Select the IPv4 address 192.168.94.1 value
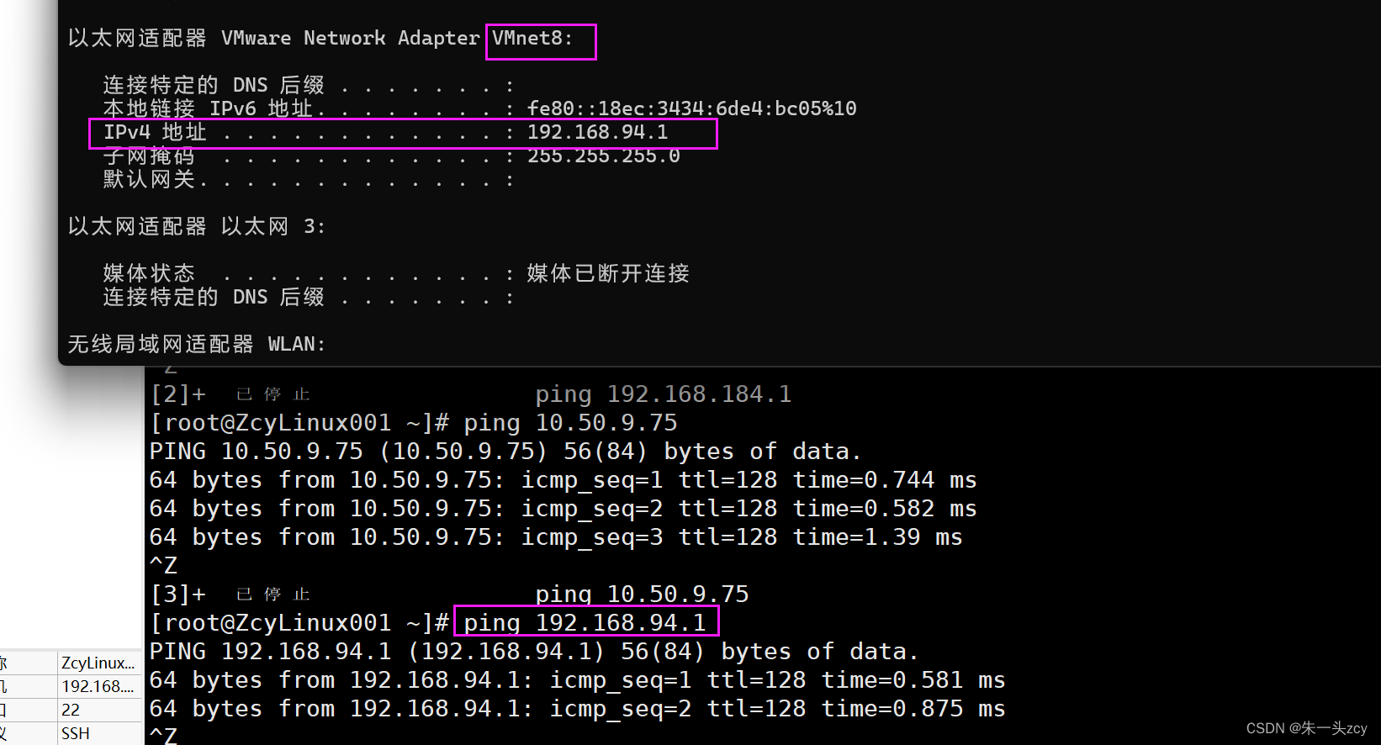 click(598, 132)
